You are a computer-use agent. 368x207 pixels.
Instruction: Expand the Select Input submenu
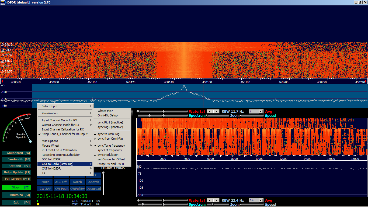tap(65, 106)
